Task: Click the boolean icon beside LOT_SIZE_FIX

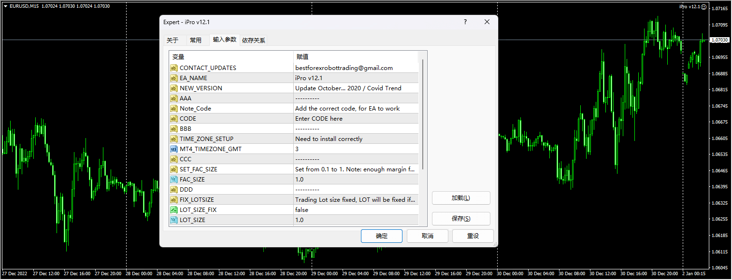Action: (x=174, y=210)
